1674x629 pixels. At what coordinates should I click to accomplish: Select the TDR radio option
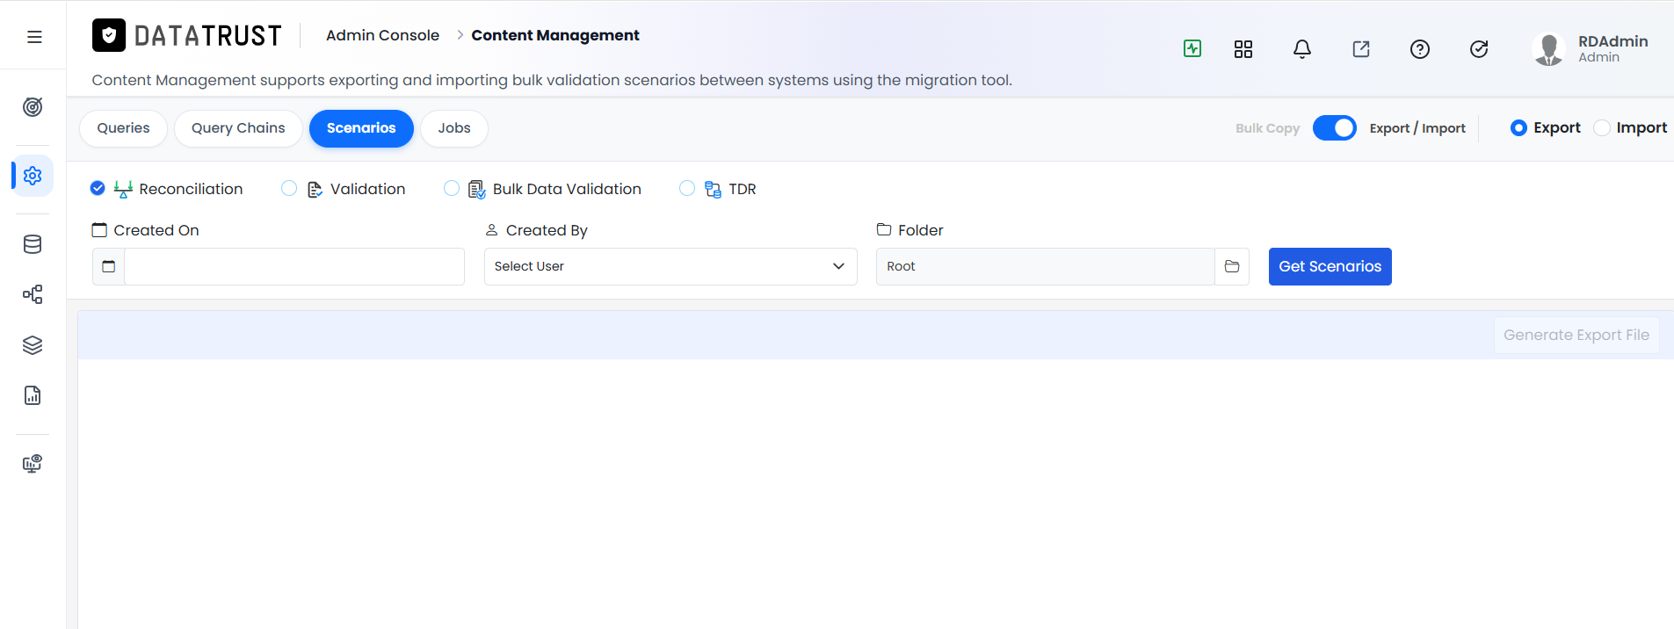click(687, 188)
